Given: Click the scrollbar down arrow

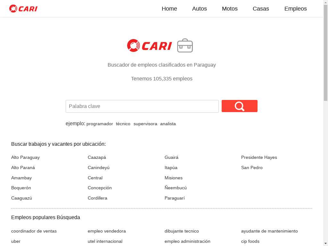Looking at the screenshot, I should coord(326,244).
